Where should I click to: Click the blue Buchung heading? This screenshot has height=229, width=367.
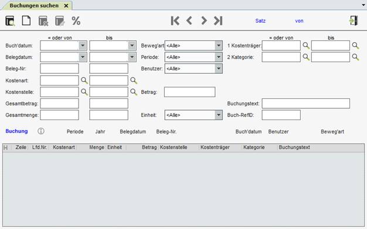pyautogui.click(x=16, y=131)
